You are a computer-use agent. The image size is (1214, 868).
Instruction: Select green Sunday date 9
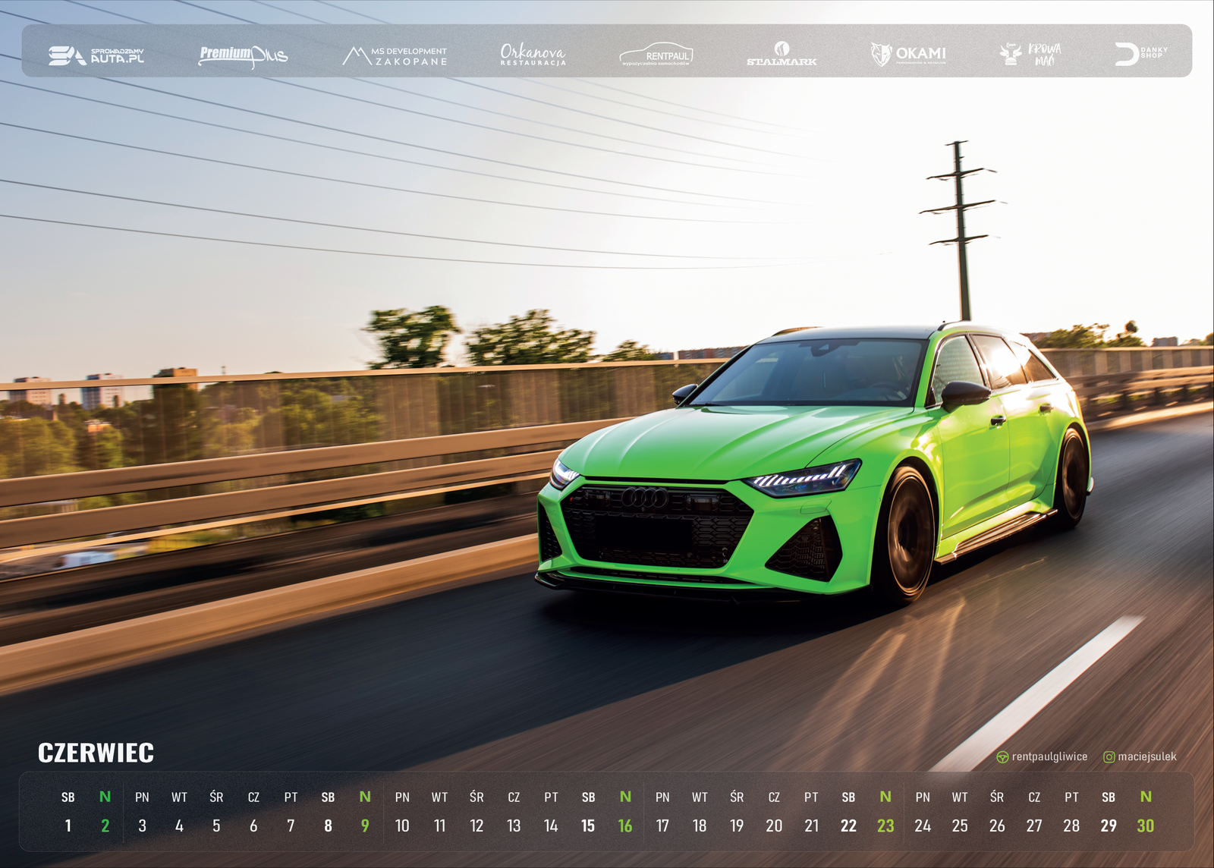coord(365,826)
